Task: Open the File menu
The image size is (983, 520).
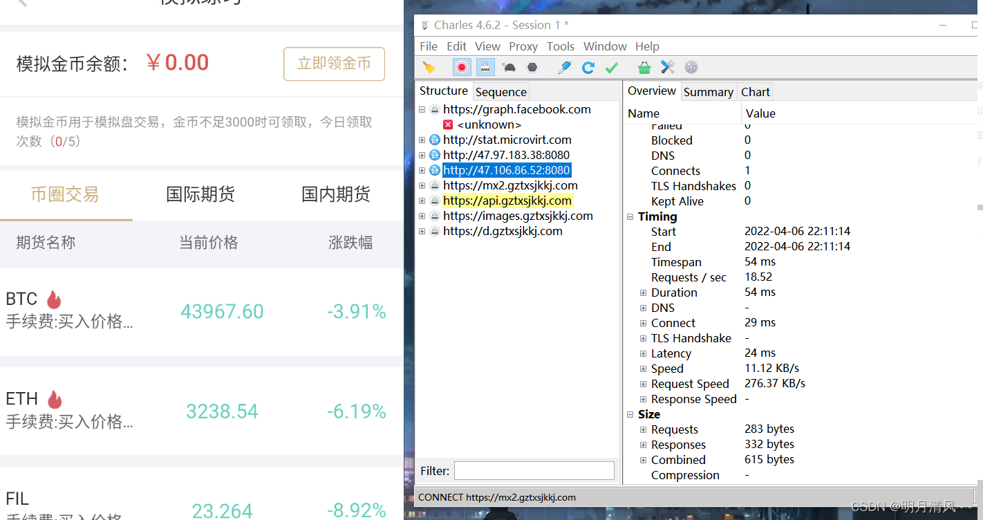Action: click(x=429, y=46)
